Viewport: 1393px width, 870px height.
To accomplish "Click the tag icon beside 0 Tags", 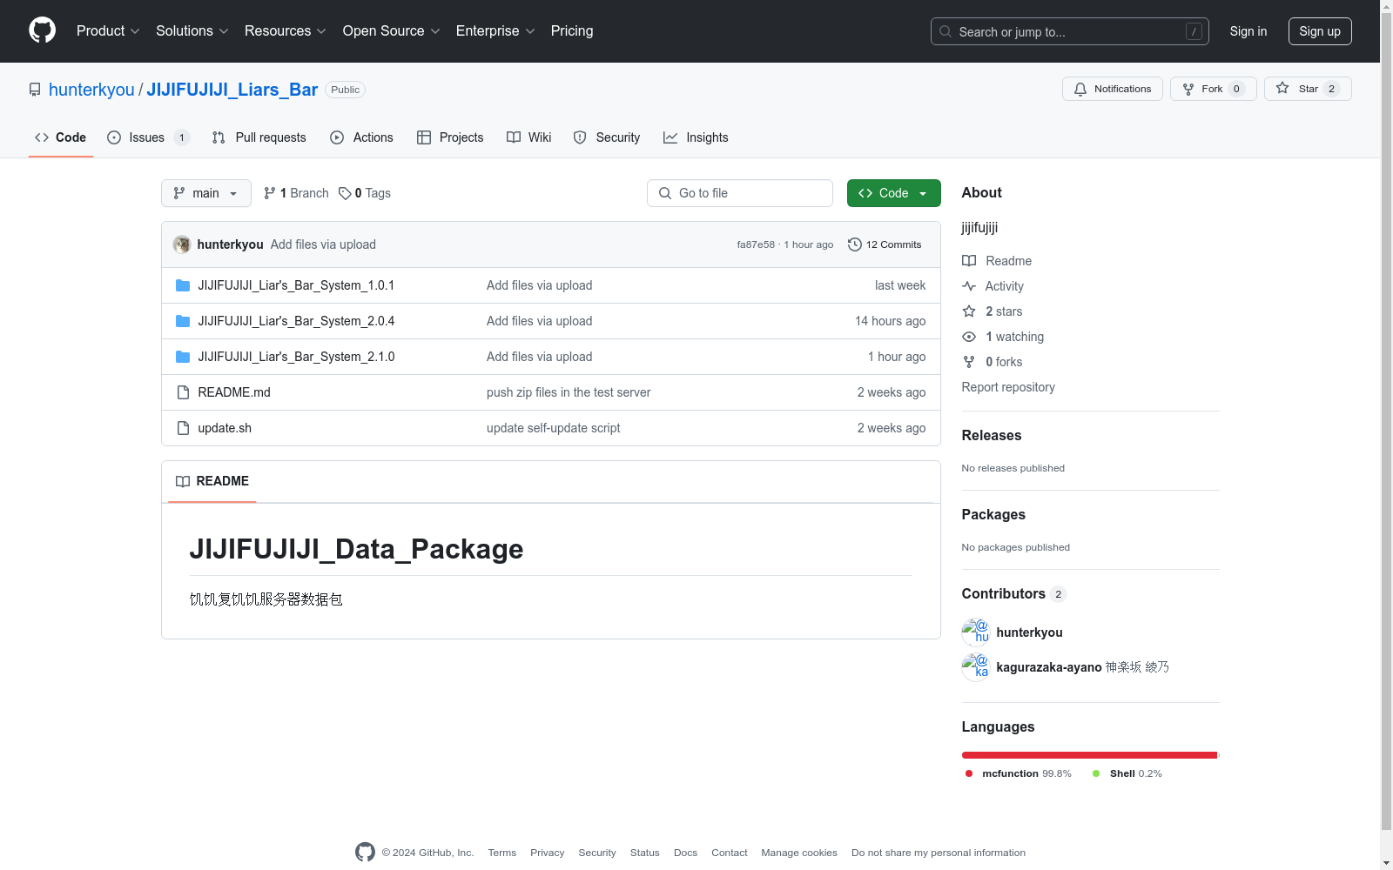I will pyautogui.click(x=345, y=193).
